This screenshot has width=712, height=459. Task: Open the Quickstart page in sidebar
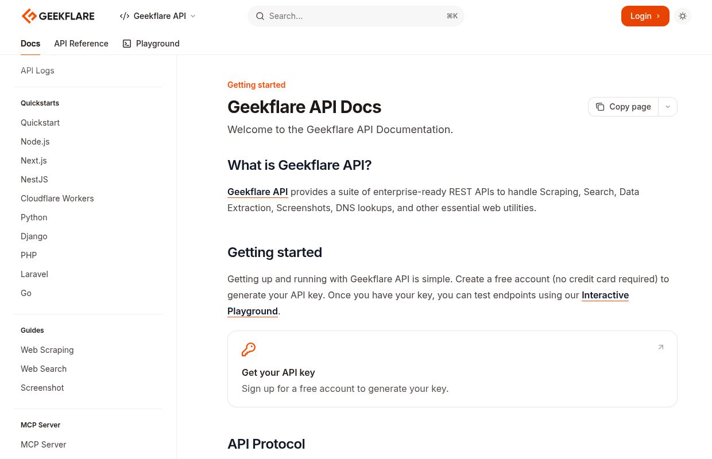(x=40, y=123)
